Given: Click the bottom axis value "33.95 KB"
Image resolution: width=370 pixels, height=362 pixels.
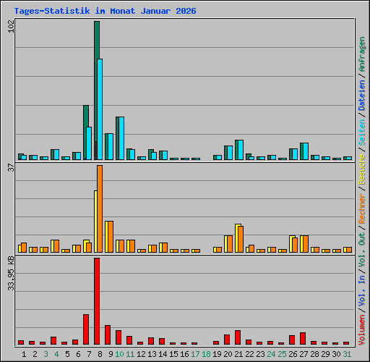Looking at the screenshot, I should [x=11, y=273].
